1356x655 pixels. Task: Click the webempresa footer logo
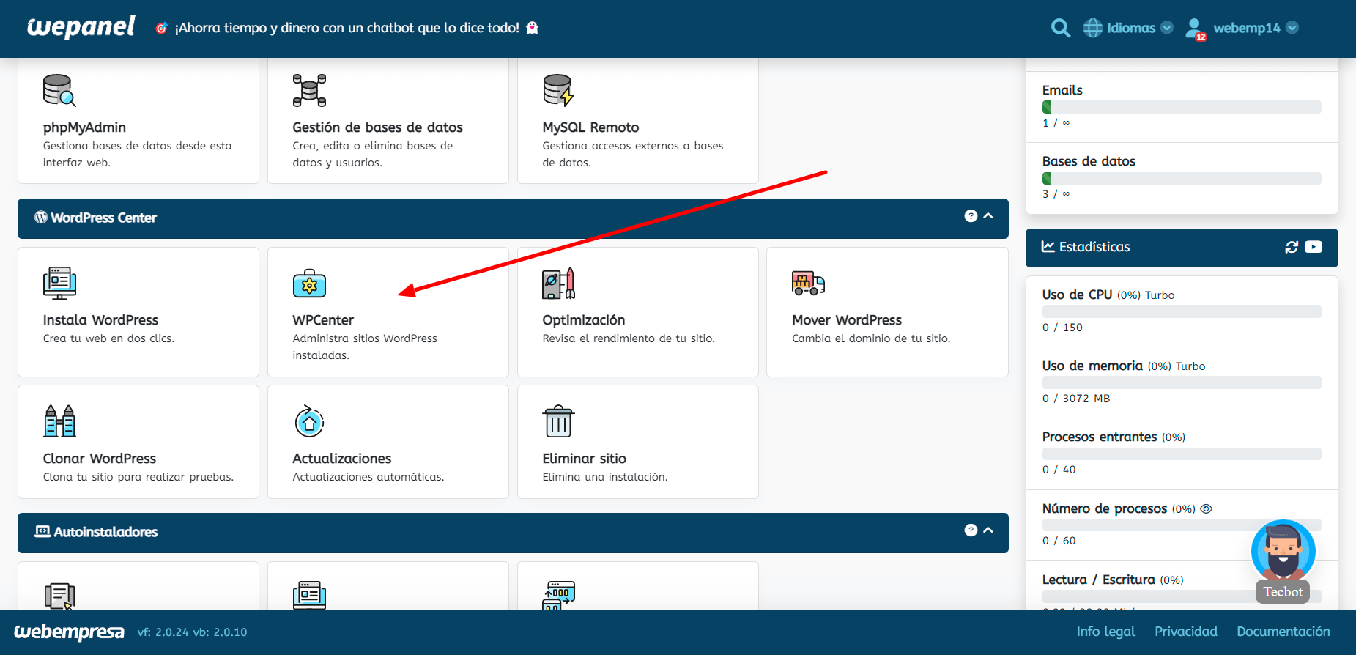click(x=69, y=632)
